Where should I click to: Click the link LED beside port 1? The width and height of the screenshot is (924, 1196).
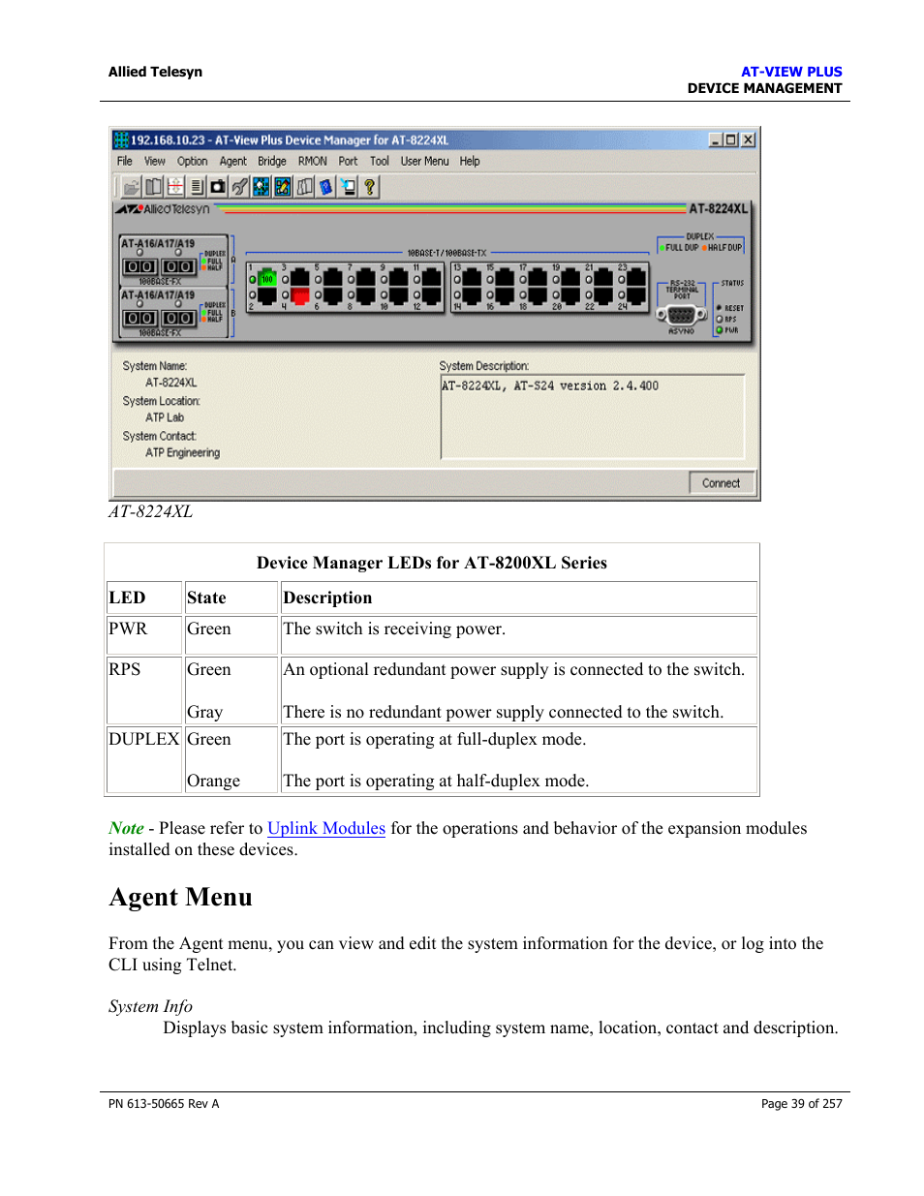(x=253, y=279)
